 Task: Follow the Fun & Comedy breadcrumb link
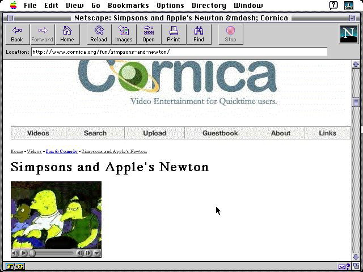click(x=61, y=152)
